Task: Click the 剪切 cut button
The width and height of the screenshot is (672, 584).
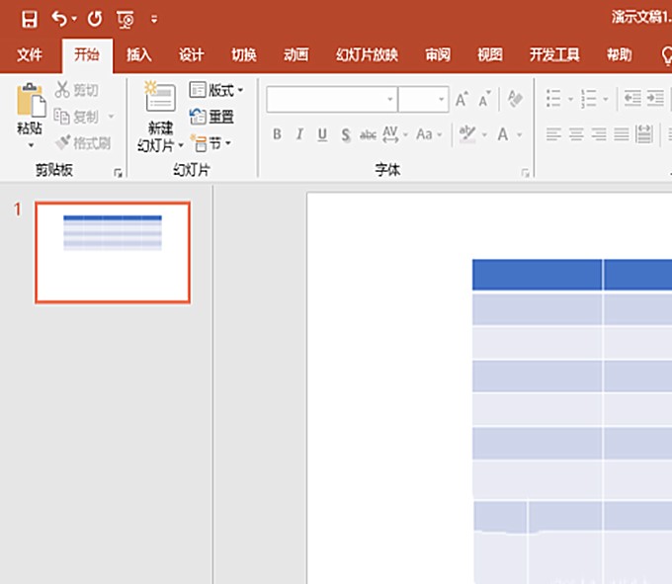Action: pos(76,90)
